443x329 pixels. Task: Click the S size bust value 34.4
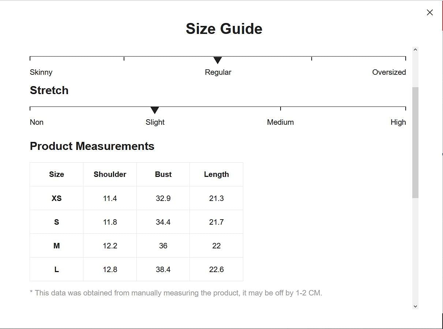click(163, 222)
